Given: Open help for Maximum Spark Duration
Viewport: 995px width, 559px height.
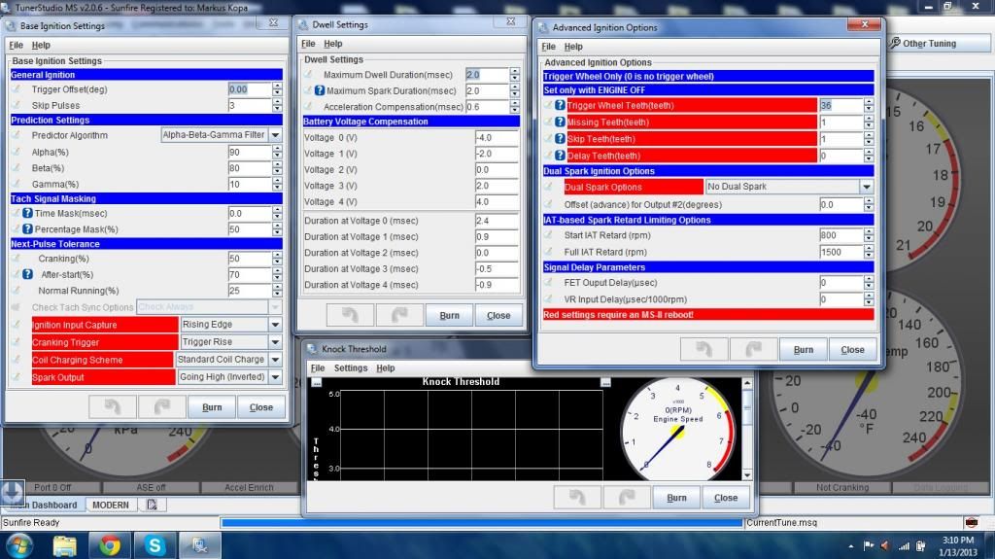Looking at the screenshot, I should point(320,91).
